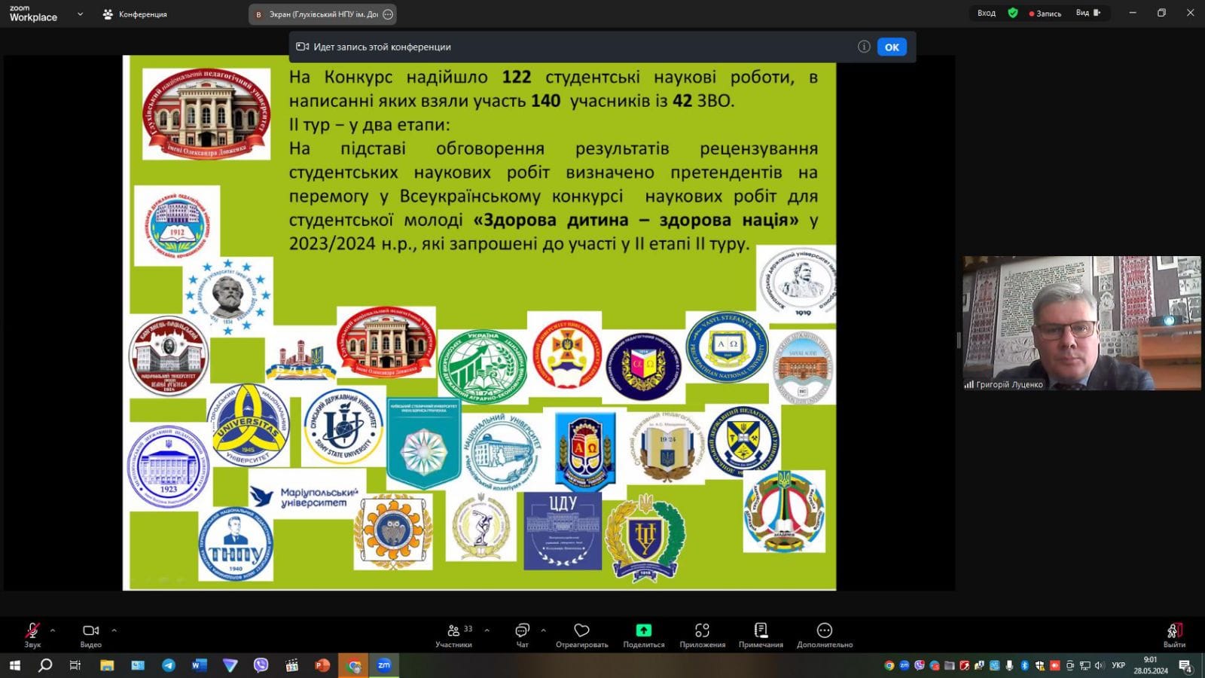Share screen using green Поделиться button
1205x678 pixels.
click(644, 634)
